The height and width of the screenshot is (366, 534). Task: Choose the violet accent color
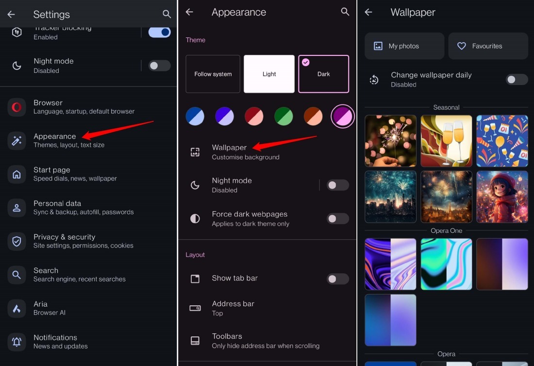[224, 116]
